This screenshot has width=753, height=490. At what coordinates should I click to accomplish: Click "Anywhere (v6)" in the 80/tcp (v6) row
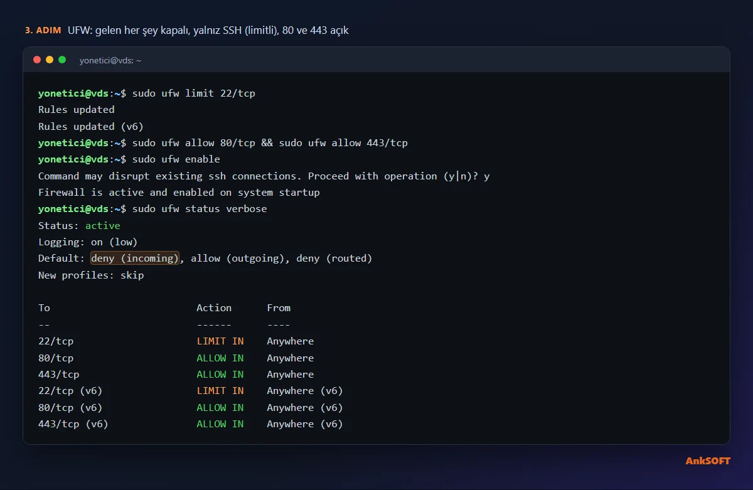click(305, 408)
